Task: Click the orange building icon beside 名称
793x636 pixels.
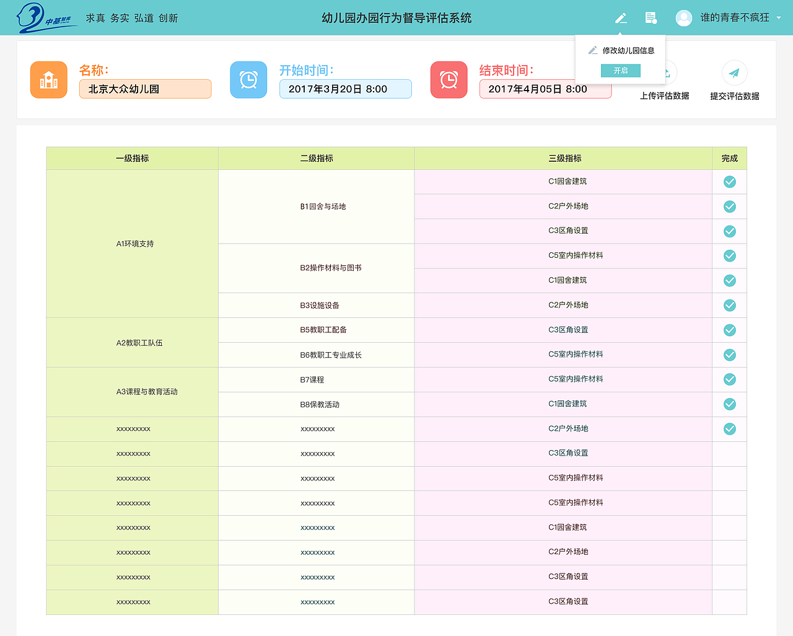Action: pyautogui.click(x=48, y=79)
